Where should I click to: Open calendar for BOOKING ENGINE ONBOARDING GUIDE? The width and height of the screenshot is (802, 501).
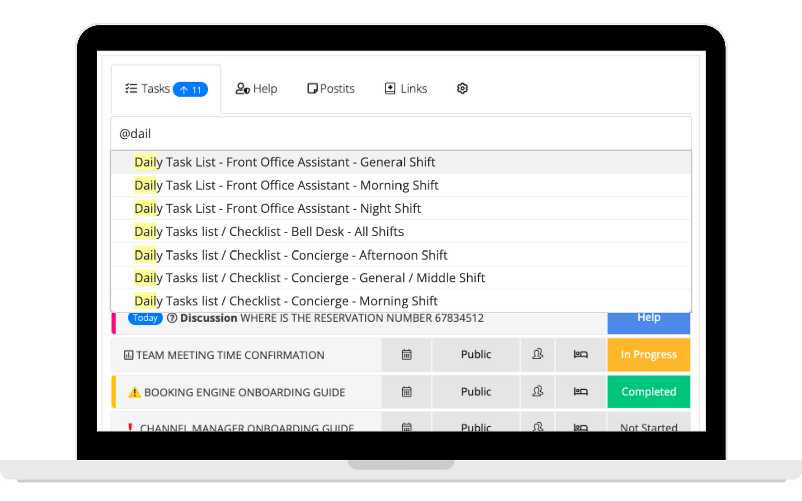pos(407,392)
